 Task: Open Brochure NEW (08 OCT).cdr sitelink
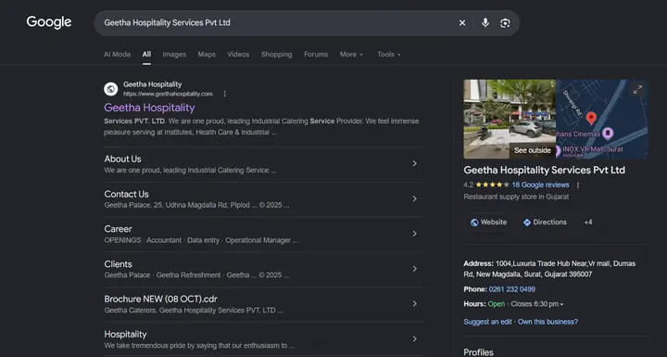click(161, 300)
